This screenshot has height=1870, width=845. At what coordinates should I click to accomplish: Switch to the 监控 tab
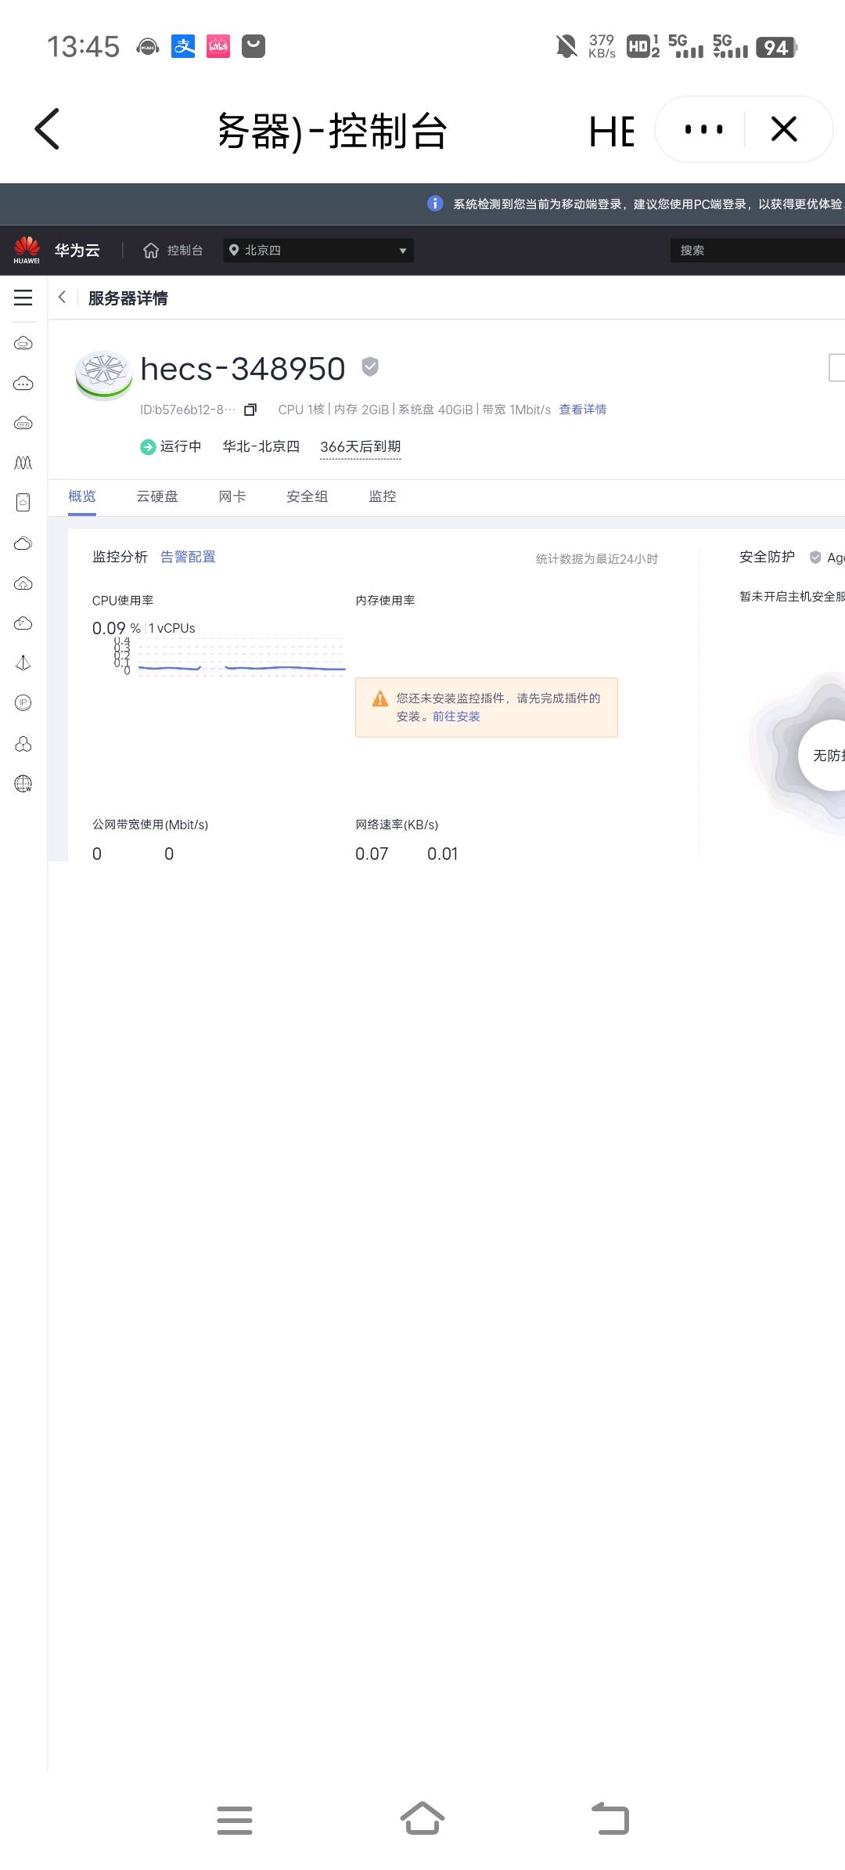tap(383, 496)
